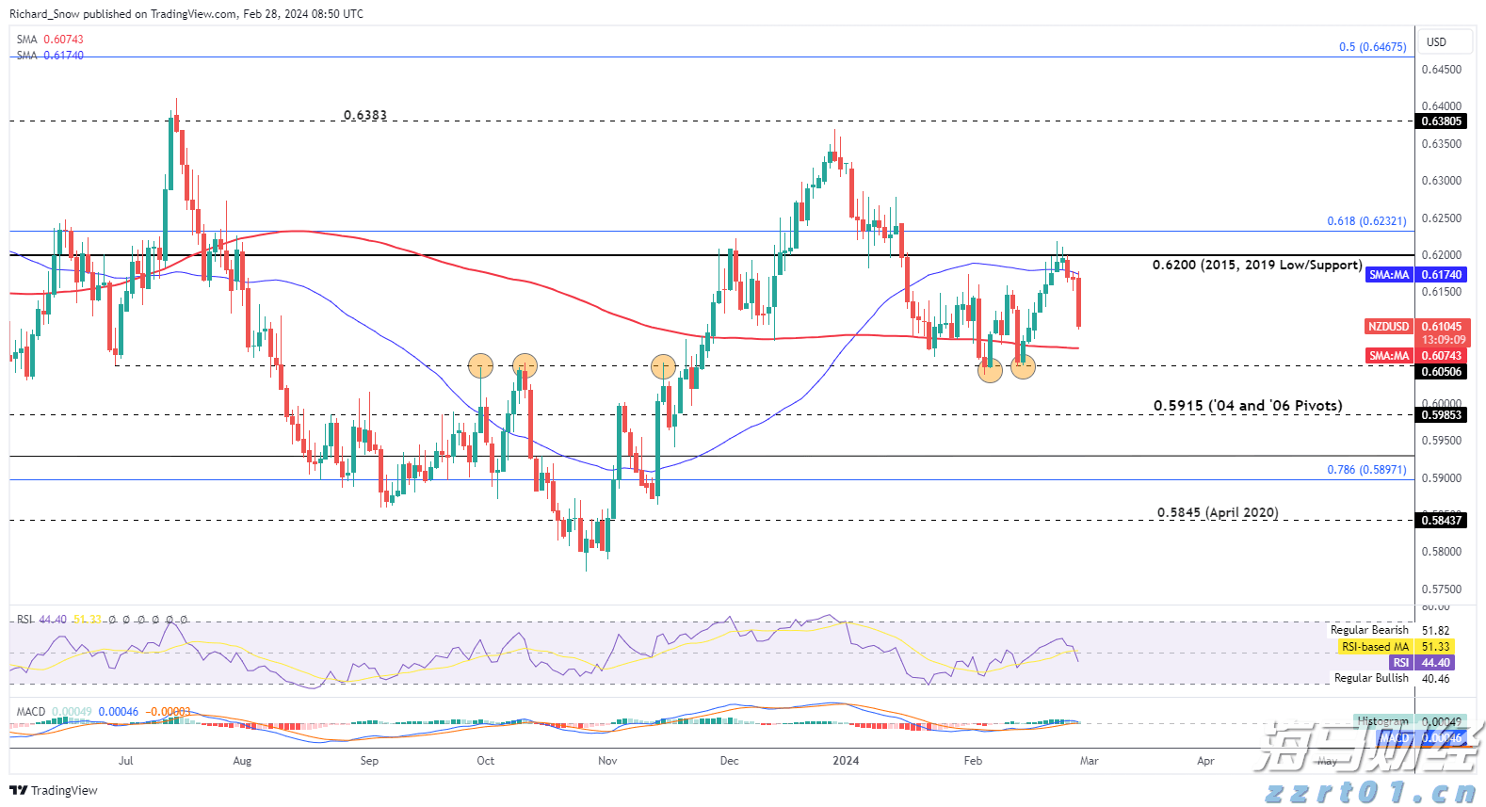Click the 0.5845 (April 2020) annotation
This screenshot has height=807, width=1486.
point(1218,512)
